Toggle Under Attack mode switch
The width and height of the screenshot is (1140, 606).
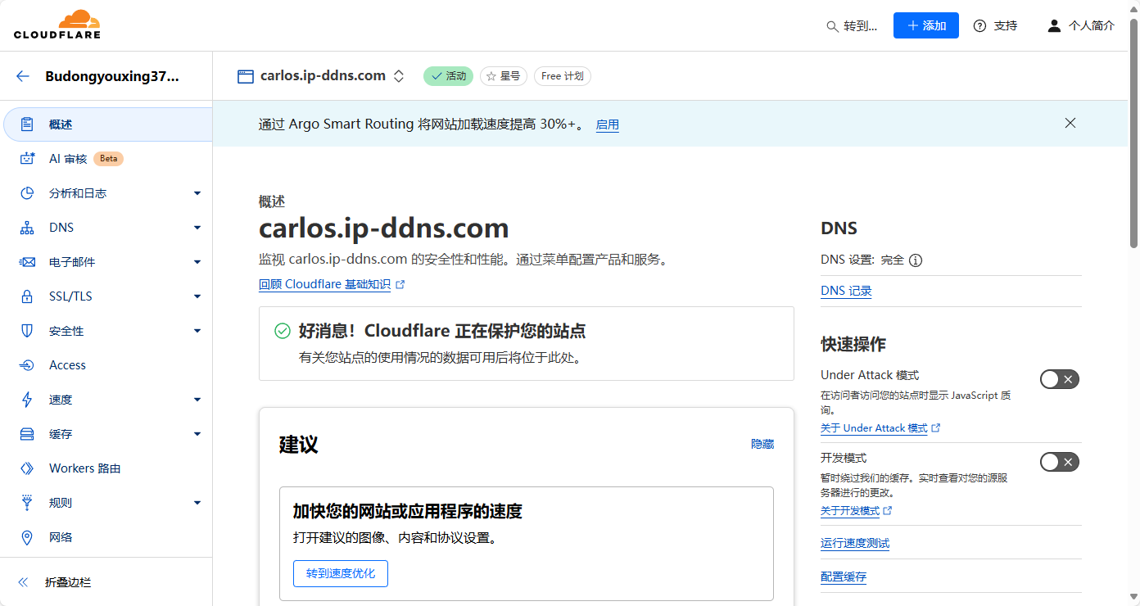[1060, 379]
